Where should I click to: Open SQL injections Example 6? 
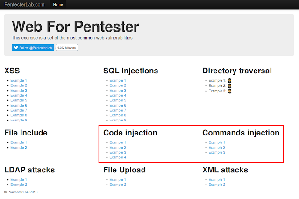tap(118, 105)
